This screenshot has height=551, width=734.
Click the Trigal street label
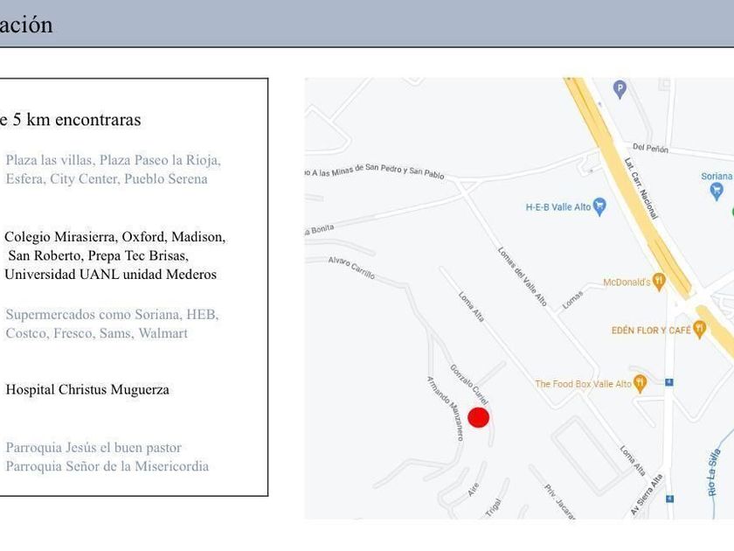point(494,507)
